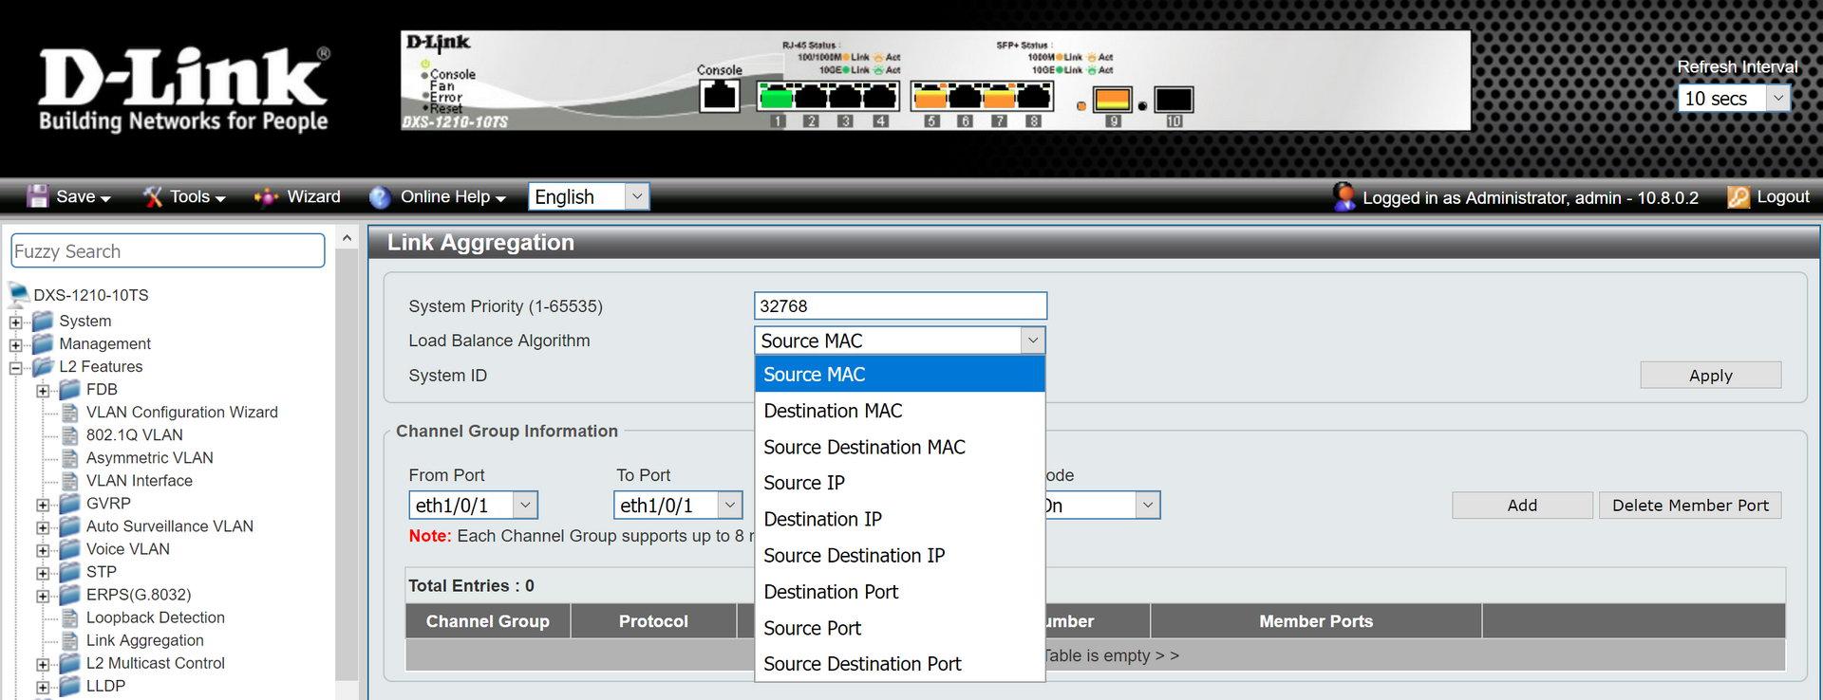1823x700 pixels.
Task: Launch the Wizard
Action: click(x=313, y=196)
